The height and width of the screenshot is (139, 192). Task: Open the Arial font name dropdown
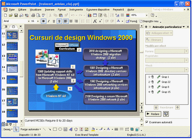click(x=29, y=21)
